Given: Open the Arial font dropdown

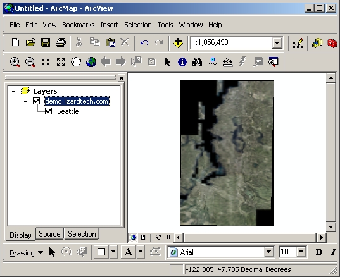Looking at the screenshot, I should pyautogui.click(x=268, y=252).
